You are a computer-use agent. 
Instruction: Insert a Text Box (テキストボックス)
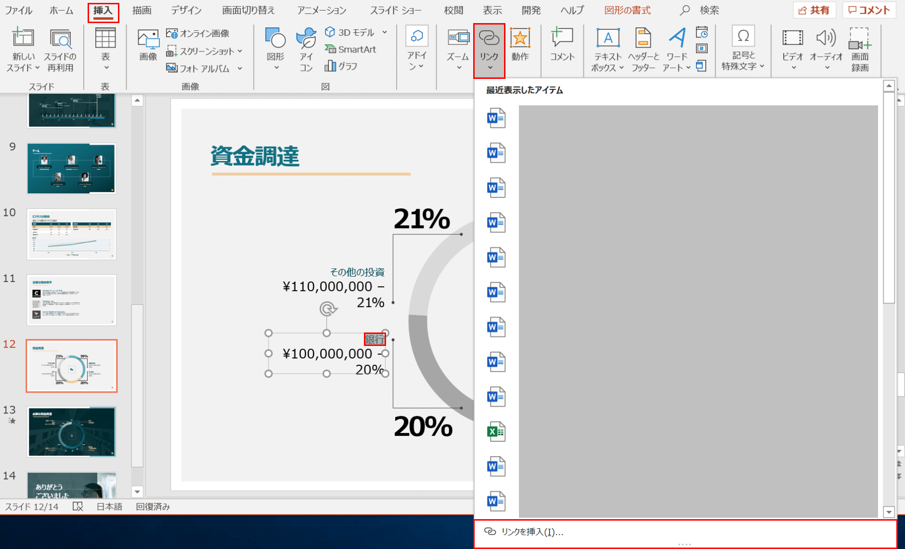coord(608,50)
